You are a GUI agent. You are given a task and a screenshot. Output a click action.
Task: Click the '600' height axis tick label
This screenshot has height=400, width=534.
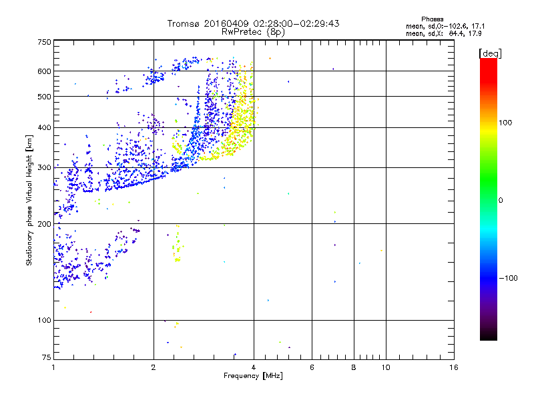(x=44, y=71)
